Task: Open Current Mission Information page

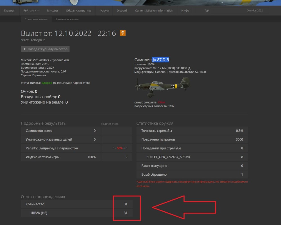Action: click(154, 11)
